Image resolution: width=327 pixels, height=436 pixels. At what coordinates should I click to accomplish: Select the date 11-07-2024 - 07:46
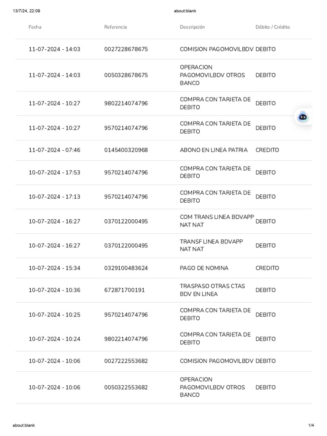pyautogui.click(x=54, y=150)
